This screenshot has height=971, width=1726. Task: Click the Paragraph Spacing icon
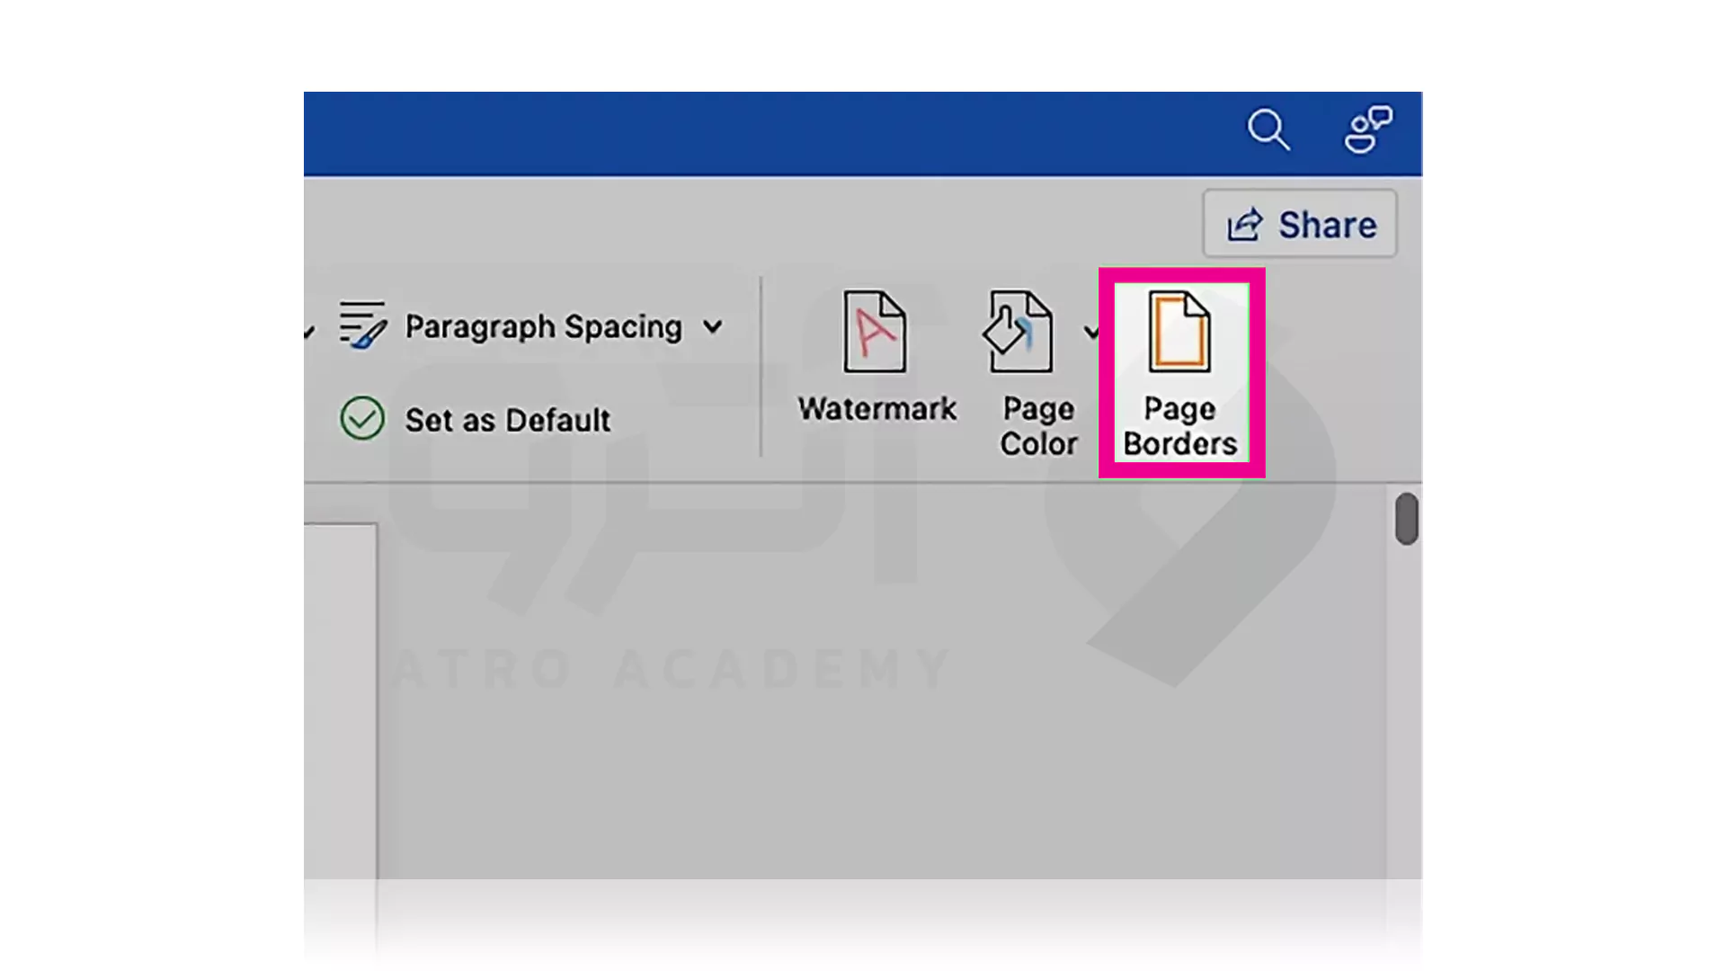click(361, 325)
